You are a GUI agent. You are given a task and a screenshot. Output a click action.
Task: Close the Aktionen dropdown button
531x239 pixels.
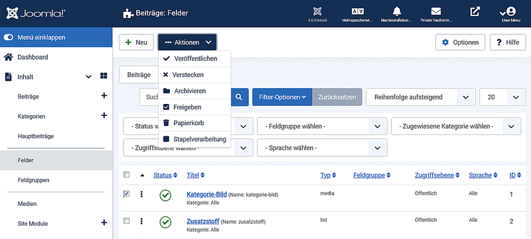click(x=187, y=42)
